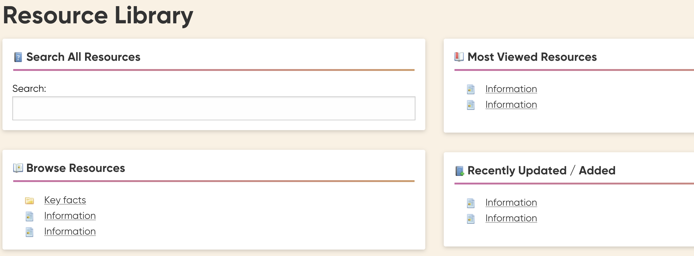Click last document icon in Browse Resources
The image size is (694, 256).
click(29, 232)
